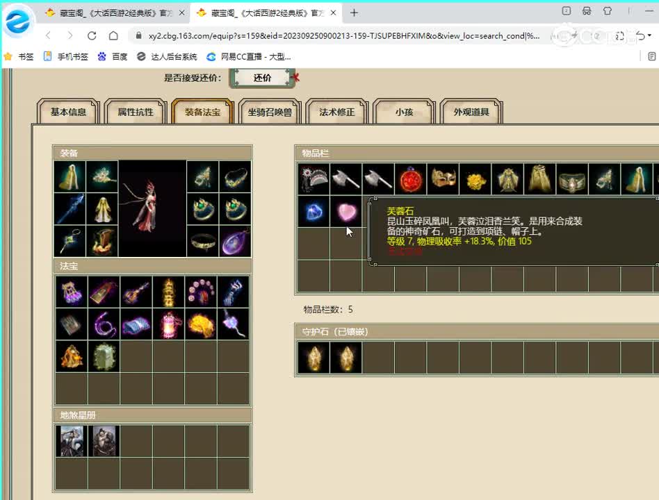Select the blue scroll treasure icon
This screenshot has height=500, width=659.
[136, 324]
